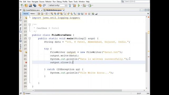Open the Forward history dropdown arrow in editor toolbar
This screenshot has height=95, width=169.
tap(49, 14)
